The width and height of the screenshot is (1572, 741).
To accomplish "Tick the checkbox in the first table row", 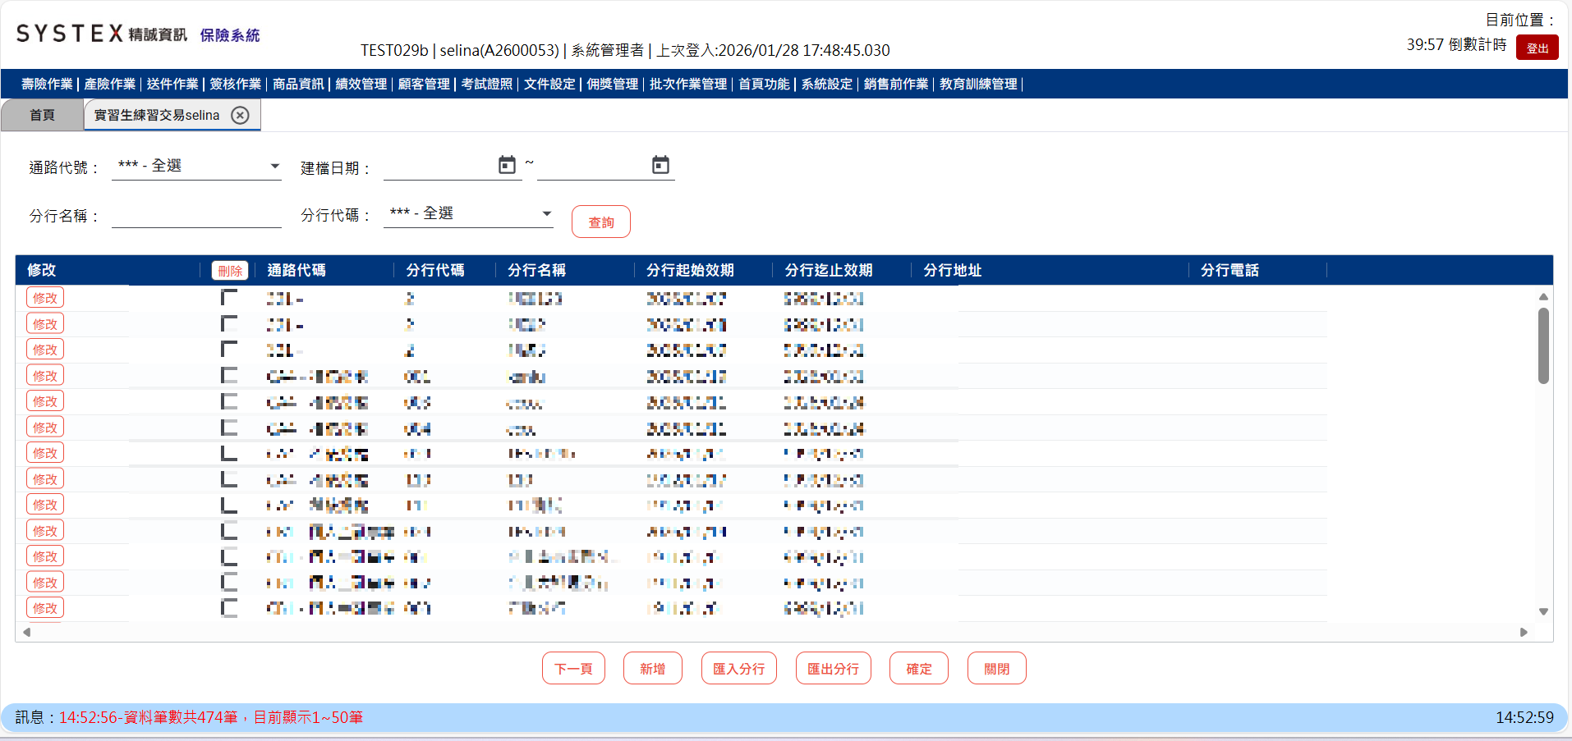I will coord(229,298).
